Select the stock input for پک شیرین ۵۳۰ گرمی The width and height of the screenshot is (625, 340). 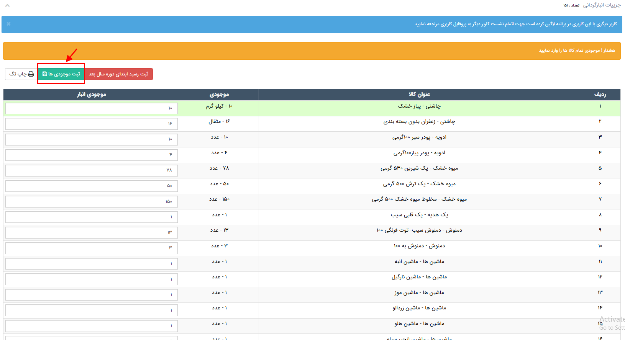point(91,170)
